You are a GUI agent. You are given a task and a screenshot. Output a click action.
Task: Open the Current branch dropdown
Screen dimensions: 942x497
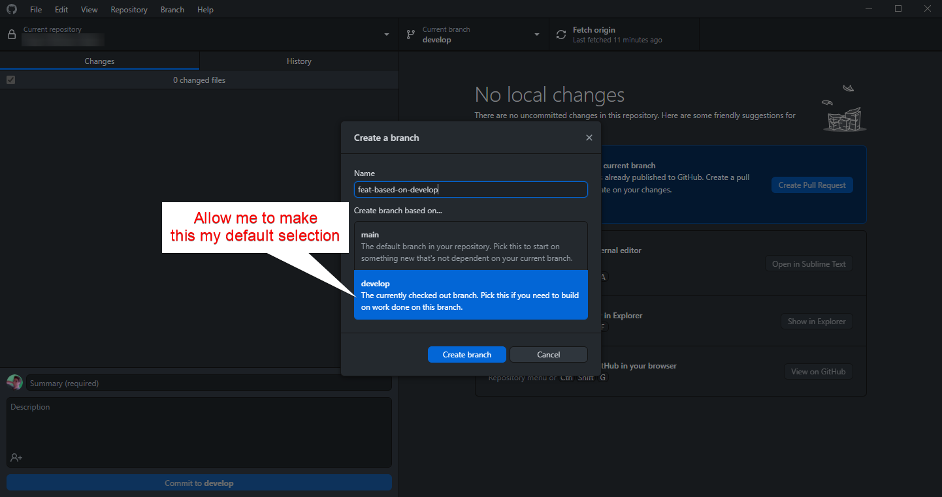click(536, 34)
